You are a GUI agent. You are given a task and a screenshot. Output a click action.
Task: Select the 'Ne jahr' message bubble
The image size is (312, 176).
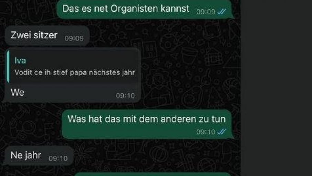(x=39, y=155)
